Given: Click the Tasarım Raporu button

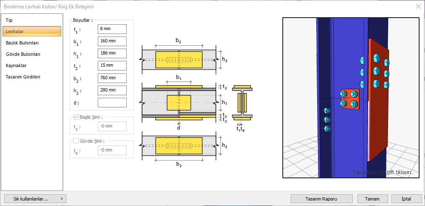Looking at the screenshot, I should coord(321,199).
